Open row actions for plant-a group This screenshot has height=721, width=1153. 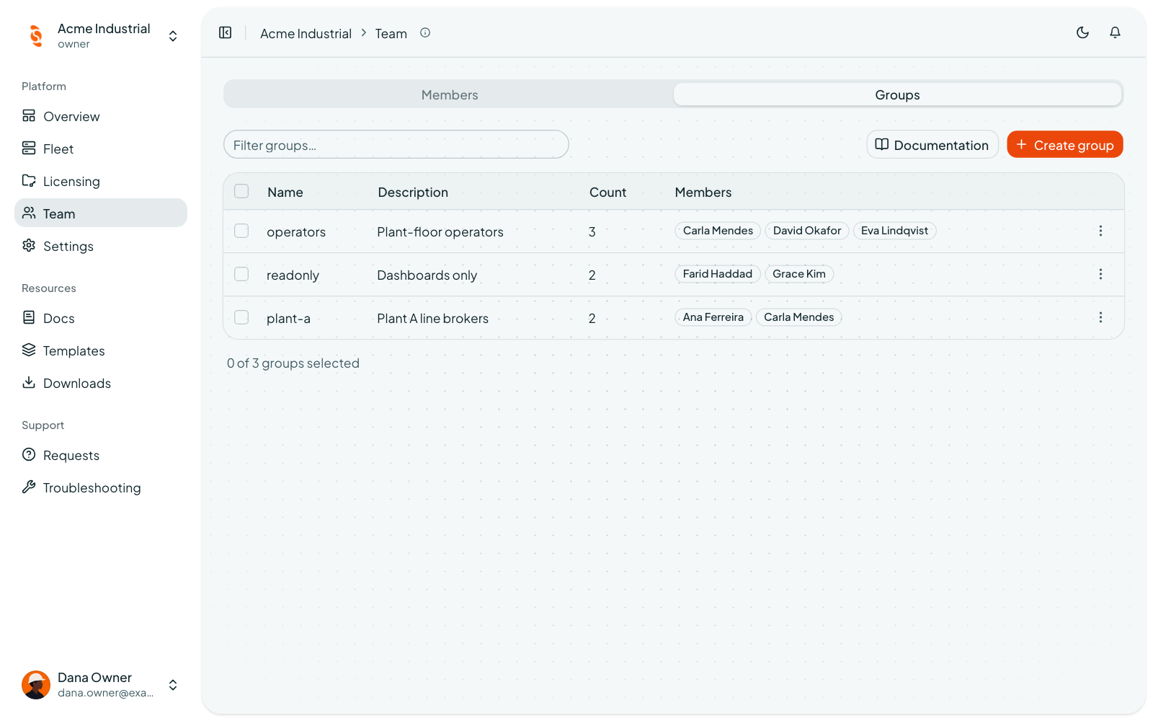[x=1100, y=317]
